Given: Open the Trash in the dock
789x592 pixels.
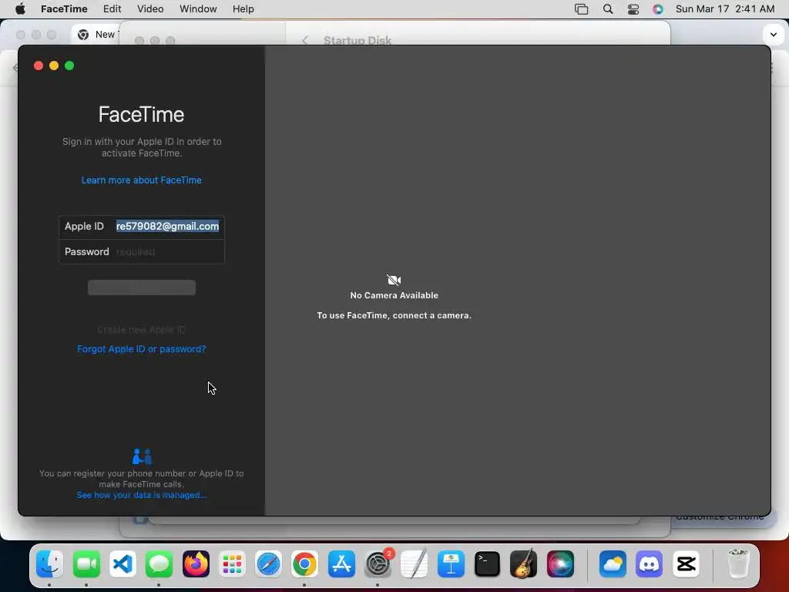Looking at the screenshot, I should 738,563.
